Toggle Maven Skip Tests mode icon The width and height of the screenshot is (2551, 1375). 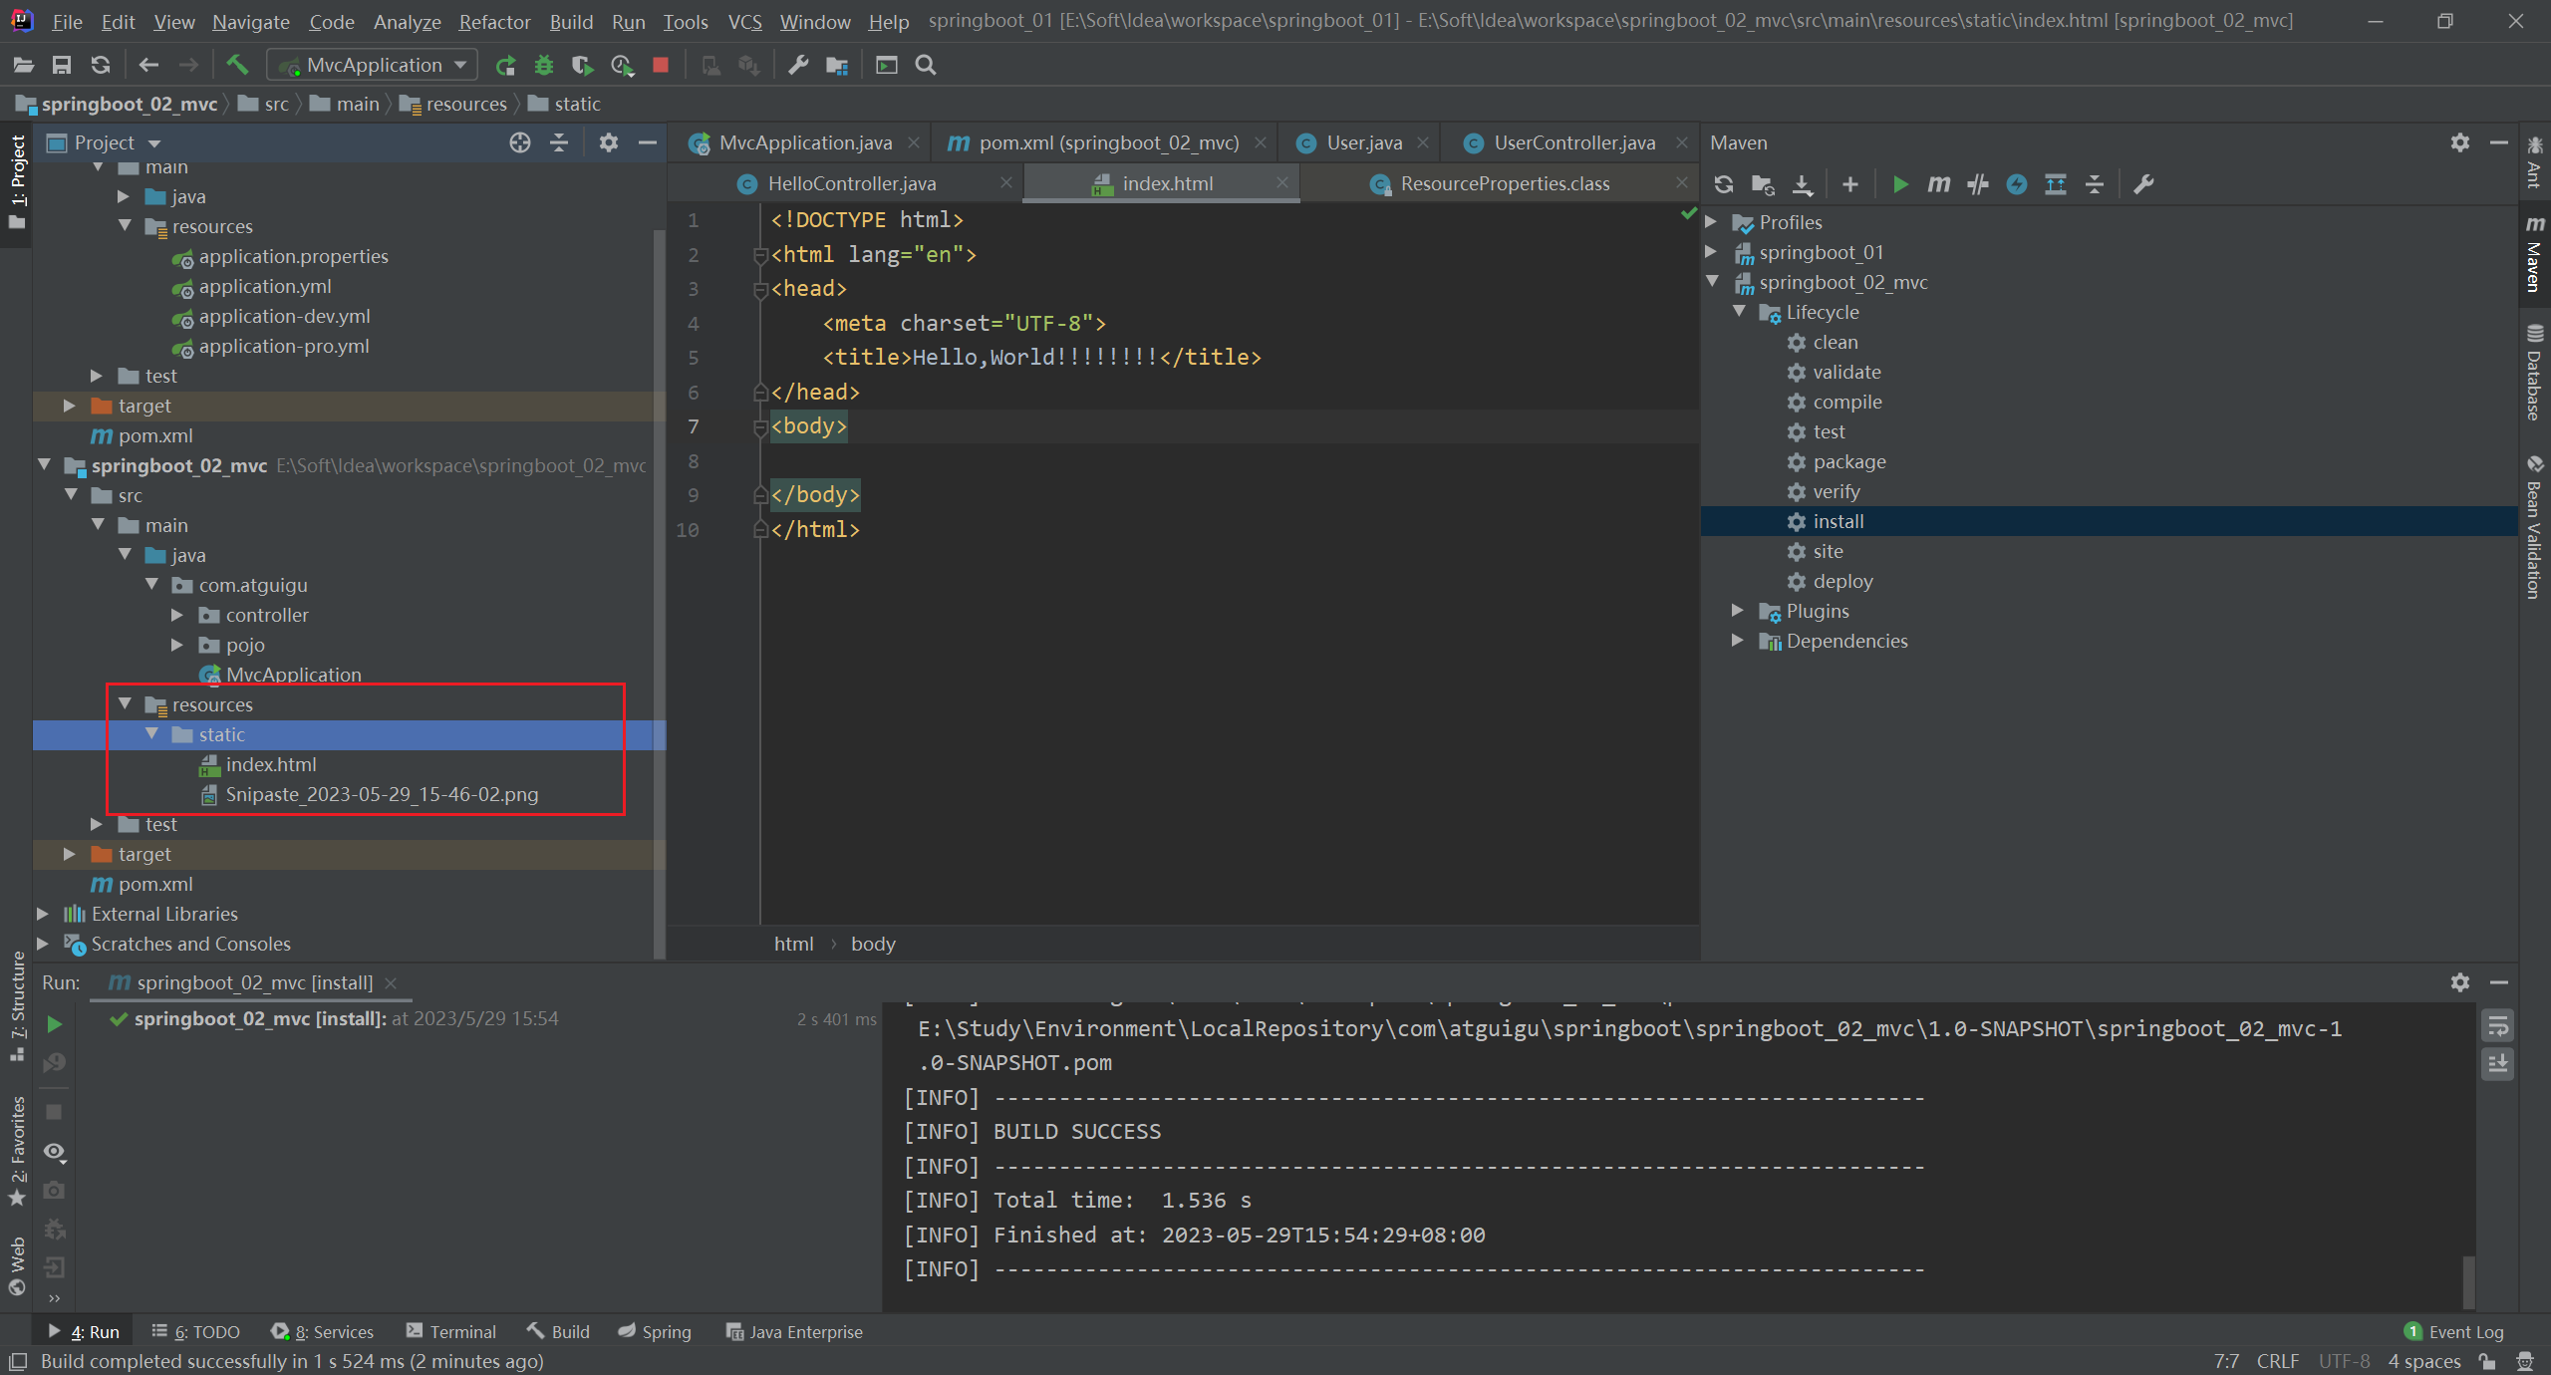(2017, 184)
